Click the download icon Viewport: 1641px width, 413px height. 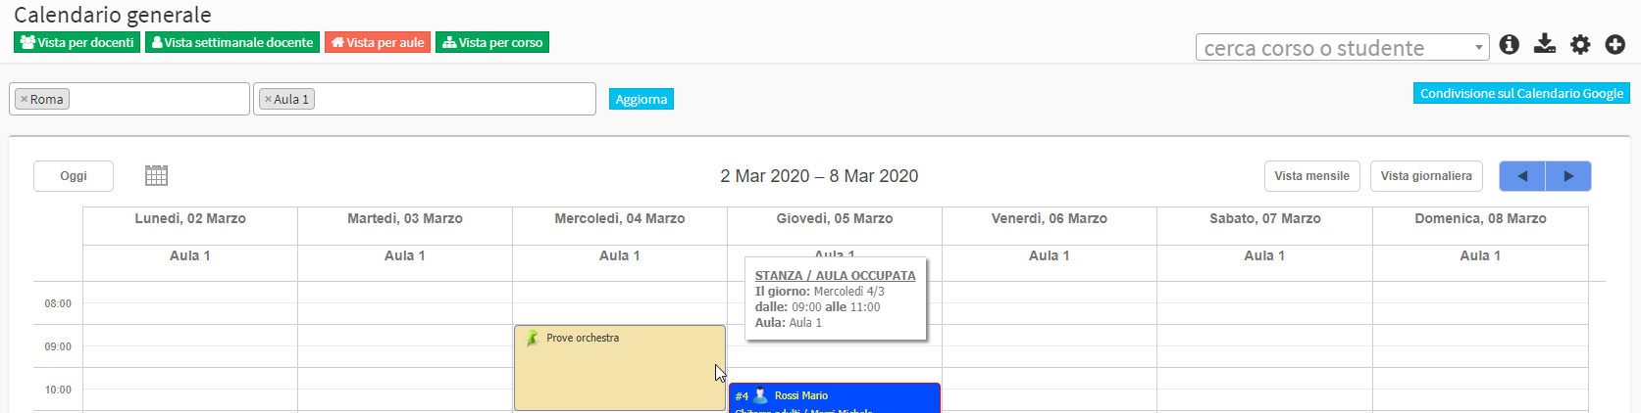pyautogui.click(x=1545, y=44)
